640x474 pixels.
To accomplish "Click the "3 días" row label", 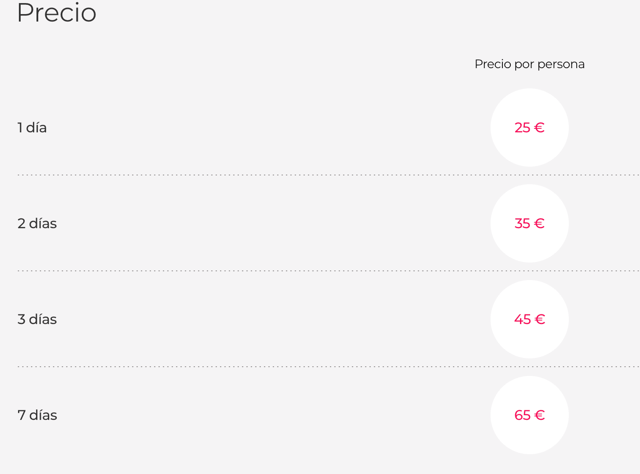I will [x=37, y=319].
